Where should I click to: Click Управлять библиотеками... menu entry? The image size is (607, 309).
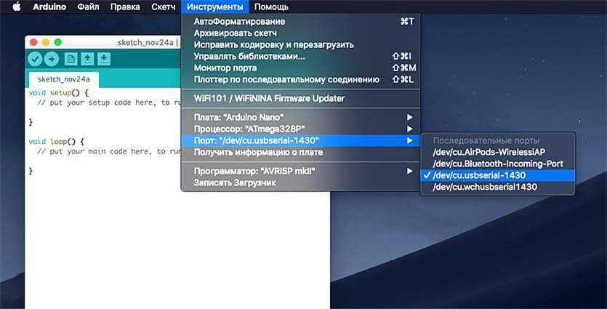(x=249, y=56)
